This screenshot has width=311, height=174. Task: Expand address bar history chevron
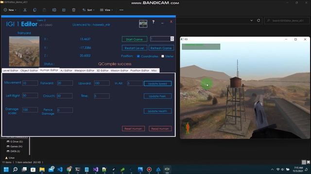(x=251, y=20)
